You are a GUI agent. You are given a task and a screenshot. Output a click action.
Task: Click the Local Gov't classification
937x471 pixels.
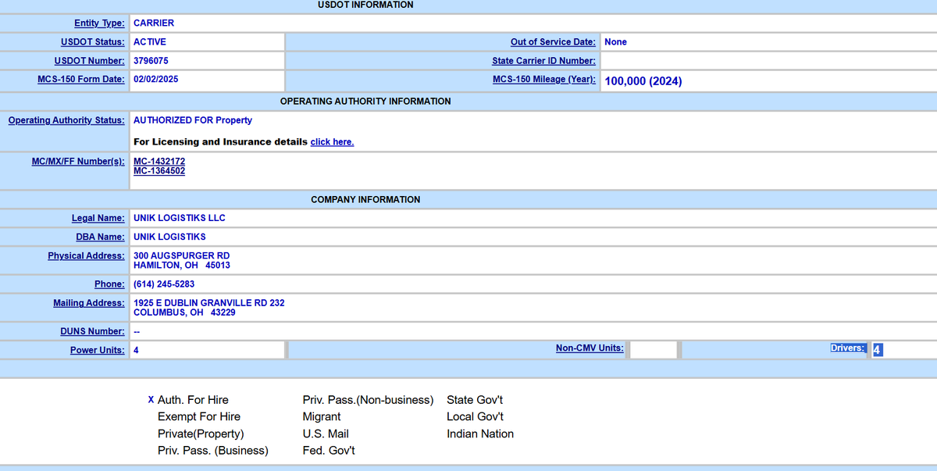(475, 417)
